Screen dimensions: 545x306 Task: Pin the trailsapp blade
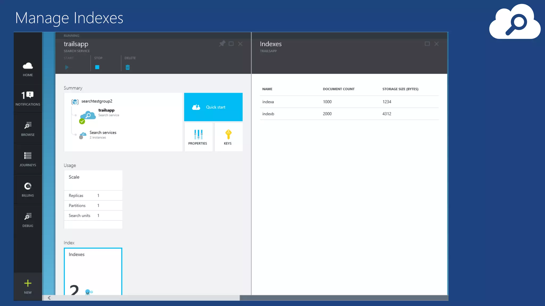(x=222, y=44)
